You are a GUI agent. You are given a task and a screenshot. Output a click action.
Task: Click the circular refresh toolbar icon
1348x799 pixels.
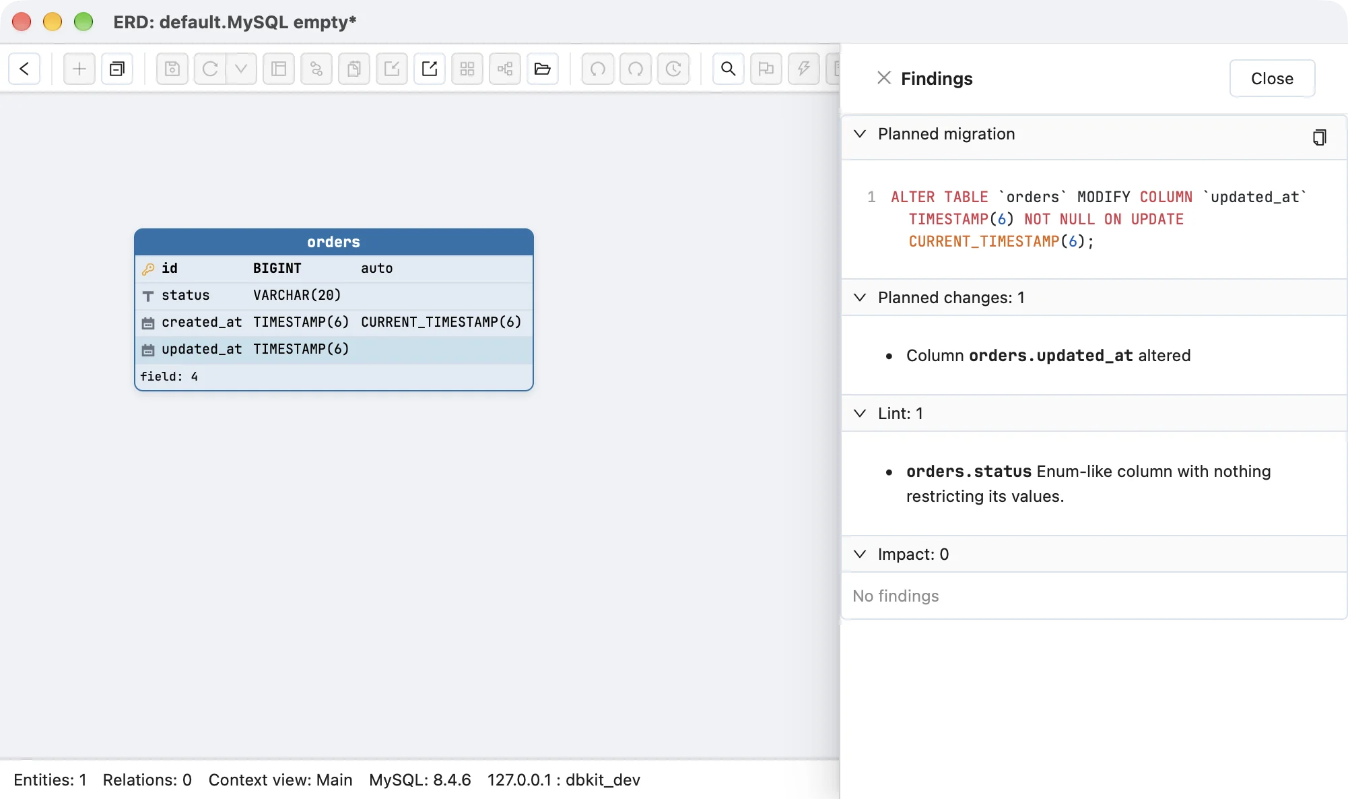(x=210, y=69)
